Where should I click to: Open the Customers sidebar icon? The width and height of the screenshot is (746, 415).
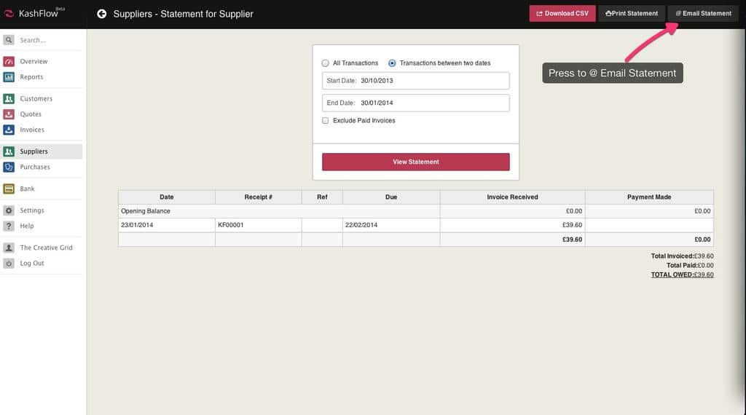[x=9, y=99]
